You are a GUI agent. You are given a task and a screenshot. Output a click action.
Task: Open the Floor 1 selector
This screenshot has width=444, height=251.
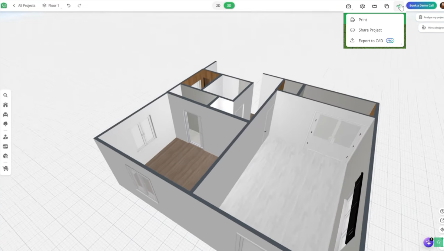coord(54,5)
